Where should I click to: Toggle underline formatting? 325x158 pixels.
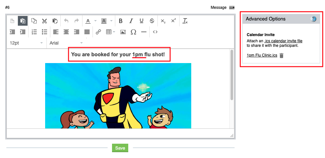(142, 21)
